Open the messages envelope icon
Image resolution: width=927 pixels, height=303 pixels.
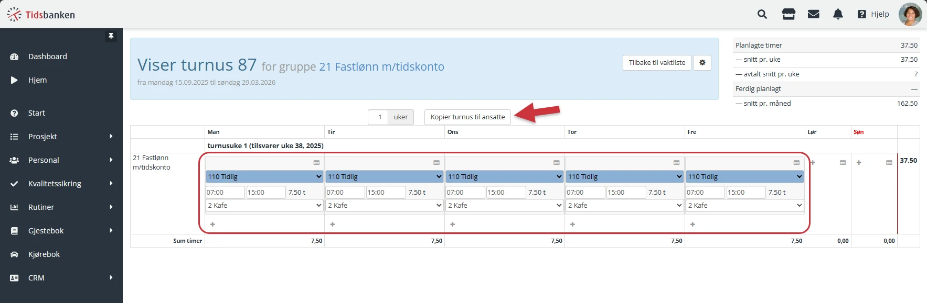(814, 14)
